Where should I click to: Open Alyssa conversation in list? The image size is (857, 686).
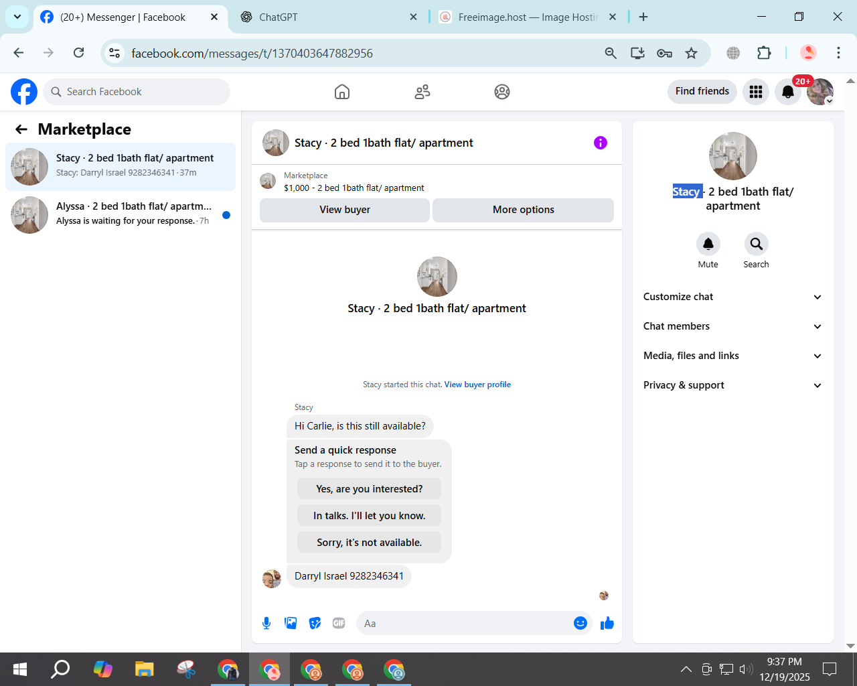click(x=121, y=215)
